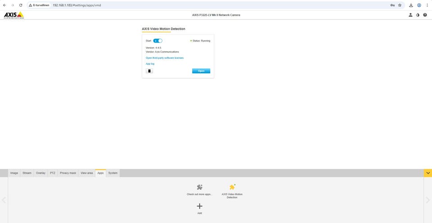The image size is (432, 223).
Task: Switch to the Overlay tab
Action: tap(40, 173)
